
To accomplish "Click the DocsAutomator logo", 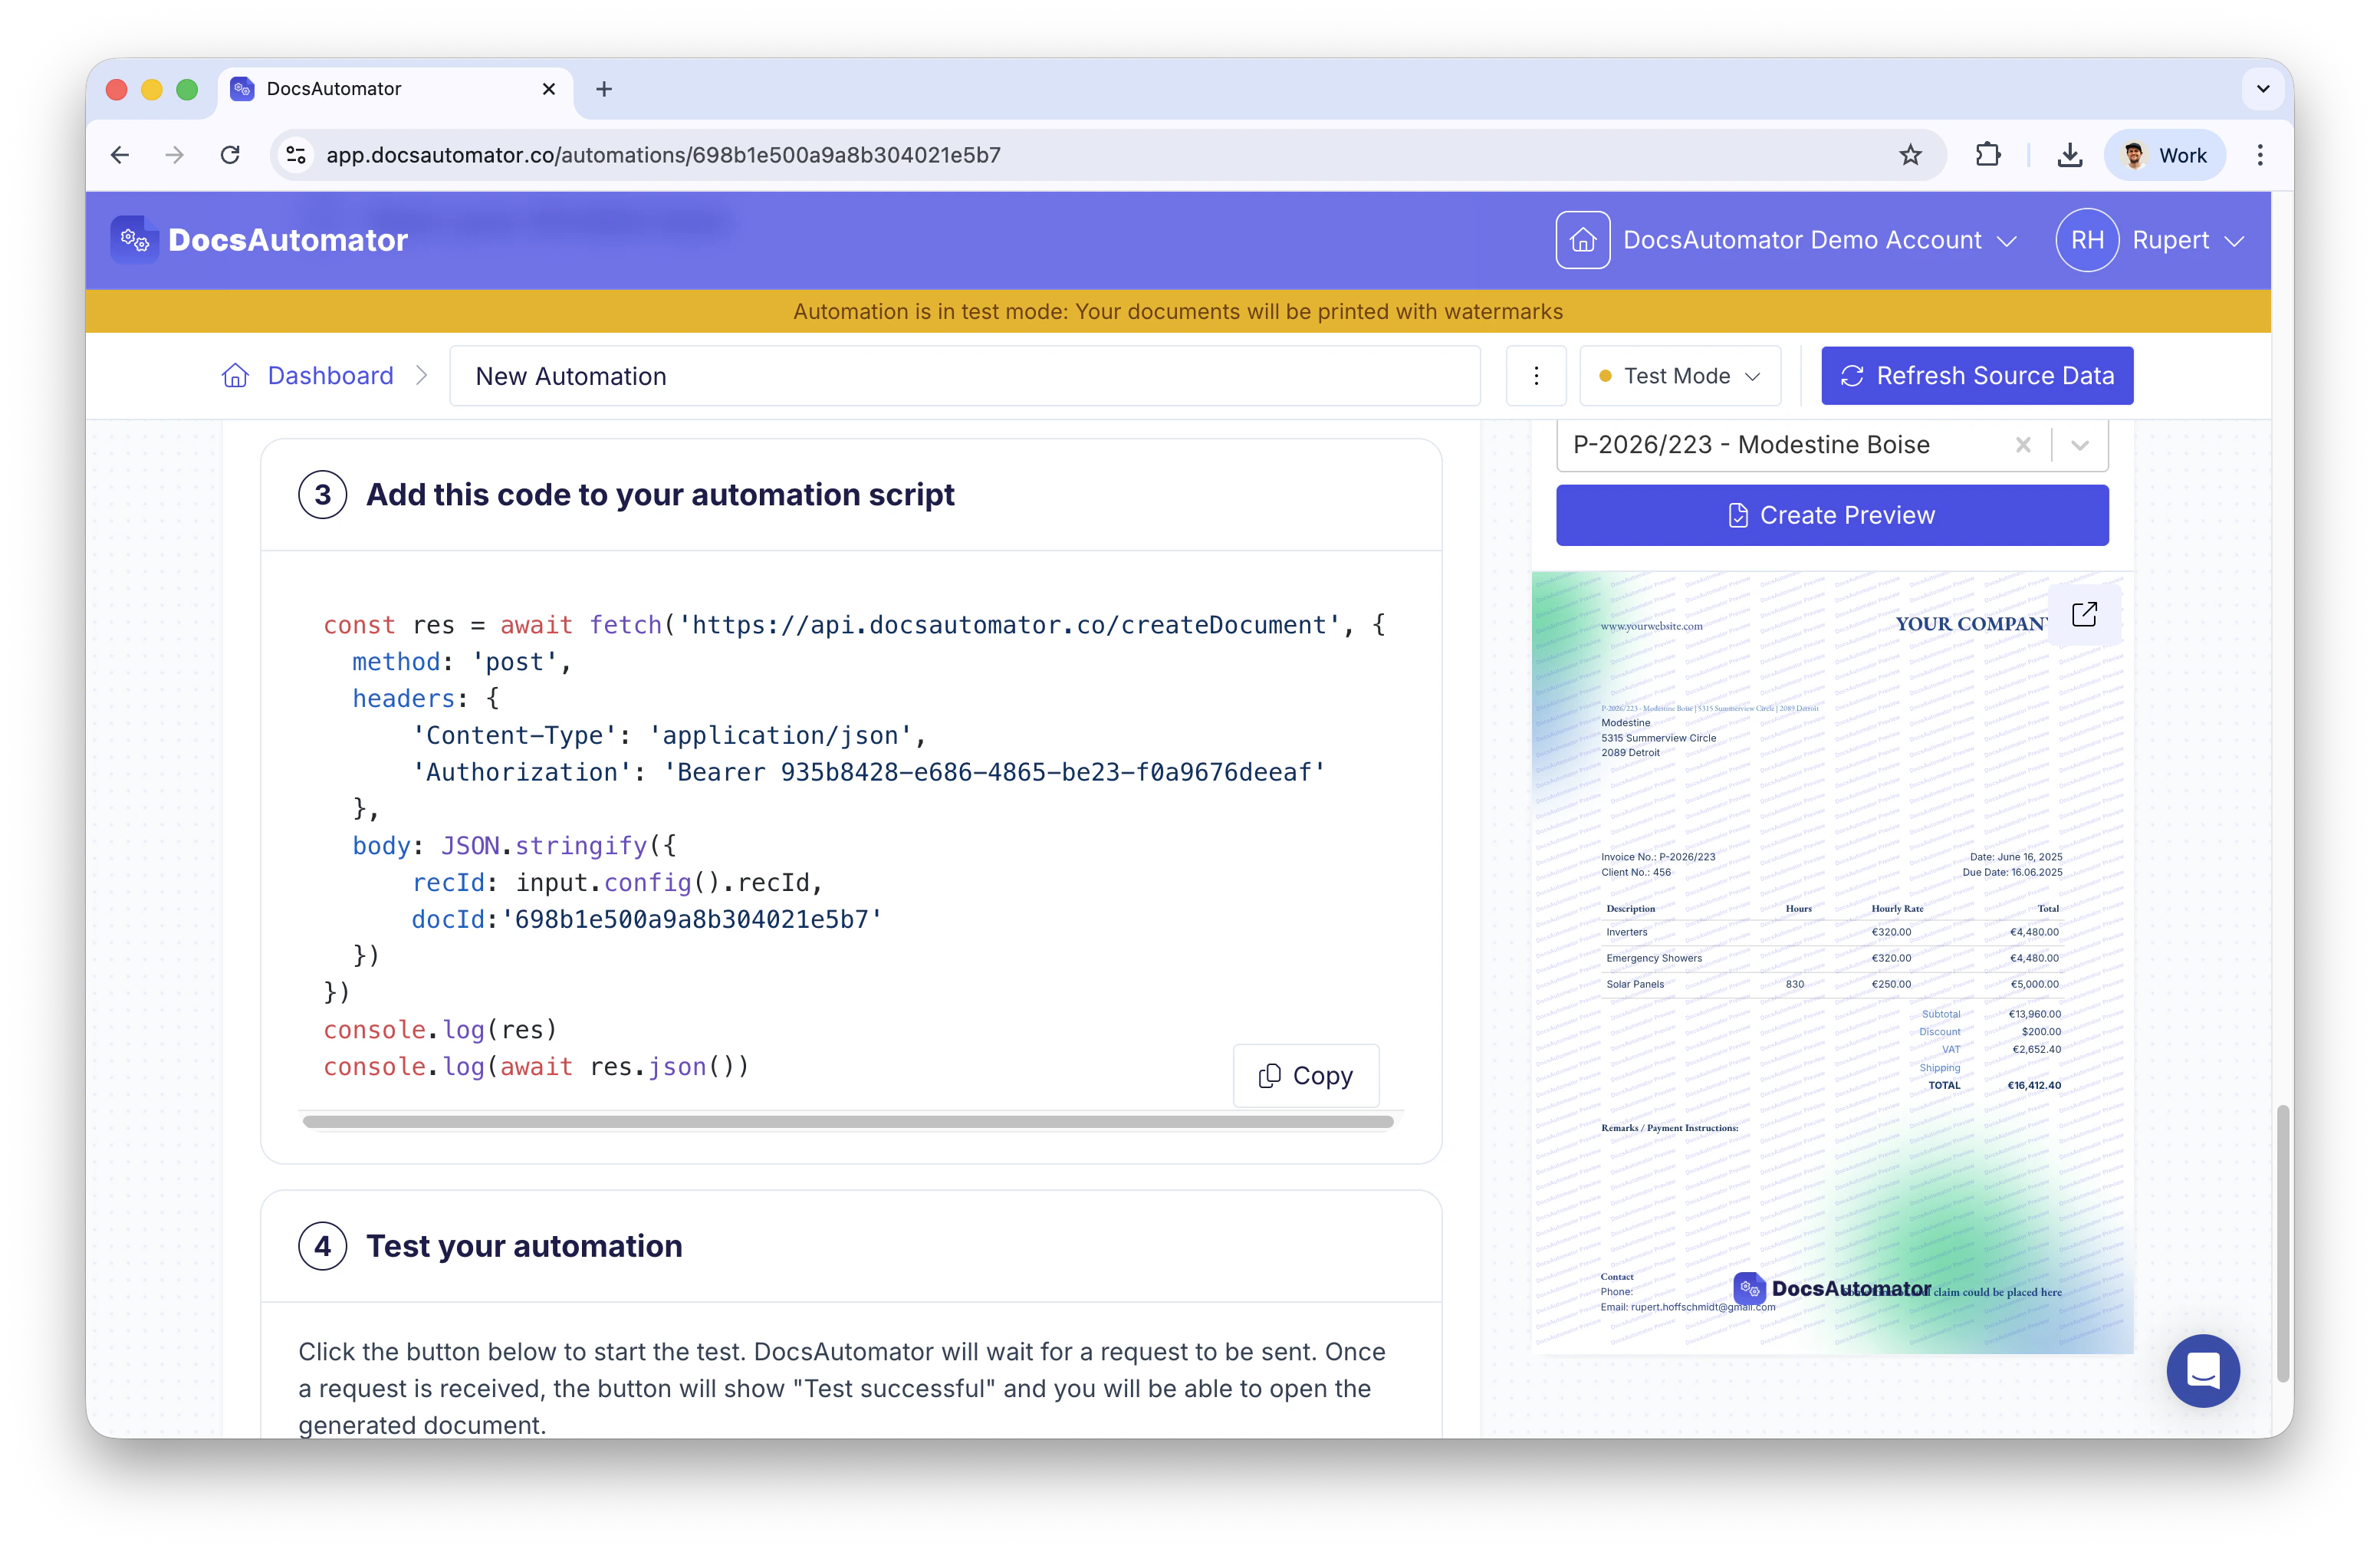I will [260, 240].
